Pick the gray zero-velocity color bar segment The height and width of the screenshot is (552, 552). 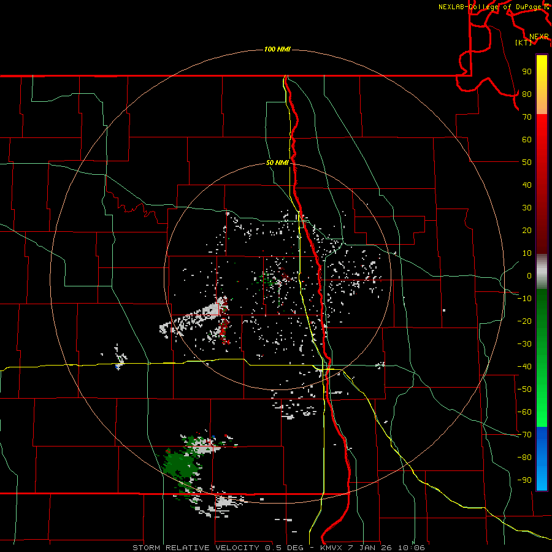point(542,272)
